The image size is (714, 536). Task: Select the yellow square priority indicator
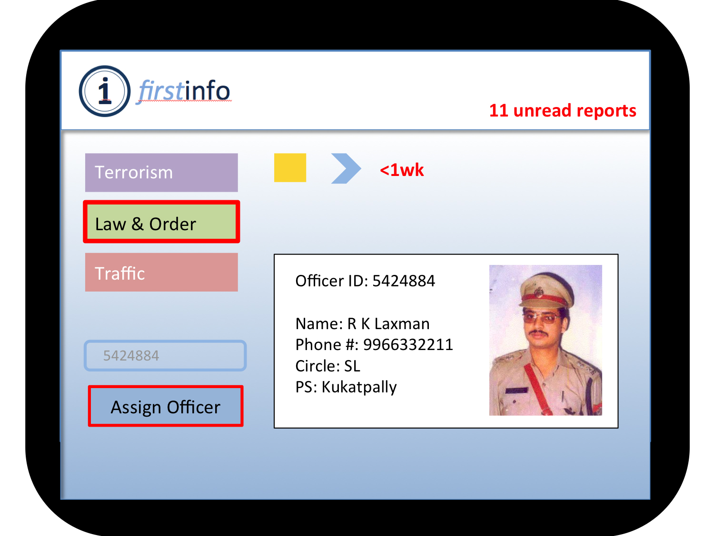(290, 168)
